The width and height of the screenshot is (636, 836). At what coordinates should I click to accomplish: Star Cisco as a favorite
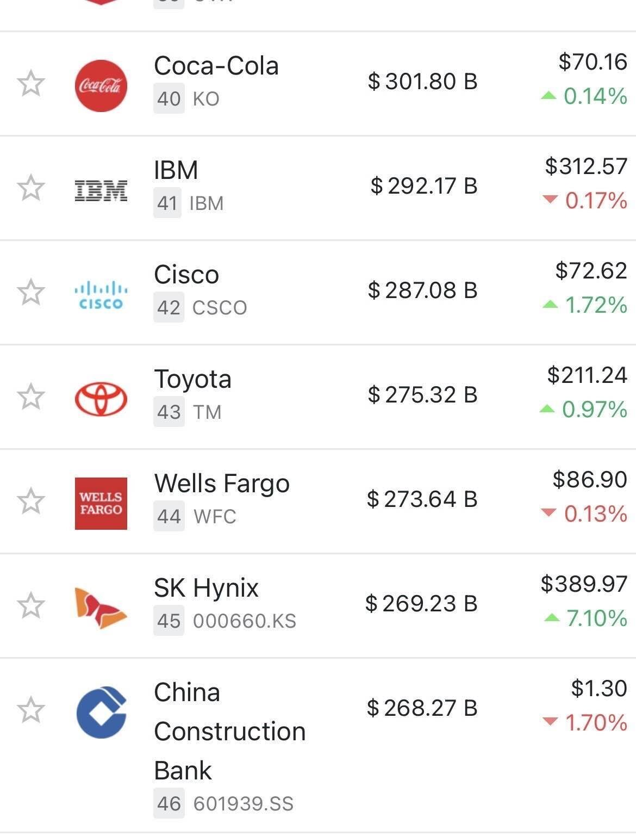coord(30,292)
